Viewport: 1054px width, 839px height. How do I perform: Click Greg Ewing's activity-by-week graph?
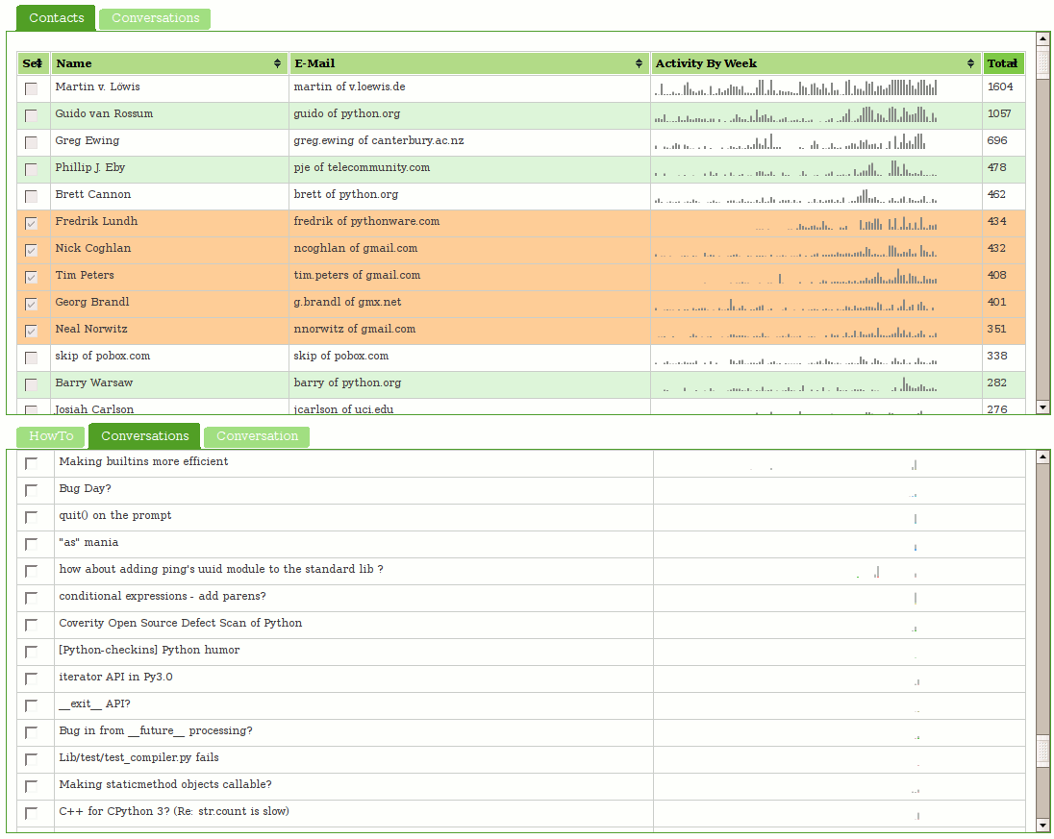790,141
